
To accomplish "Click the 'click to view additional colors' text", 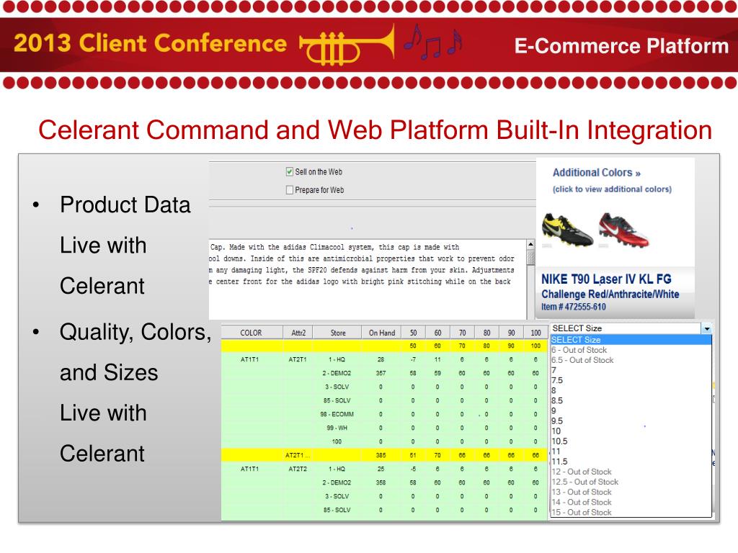I will click(x=612, y=189).
